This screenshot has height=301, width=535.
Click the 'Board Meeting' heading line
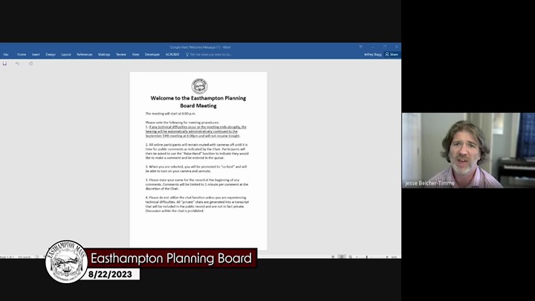(198, 106)
